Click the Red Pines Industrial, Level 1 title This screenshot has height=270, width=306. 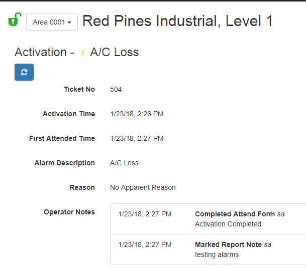coord(177,21)
